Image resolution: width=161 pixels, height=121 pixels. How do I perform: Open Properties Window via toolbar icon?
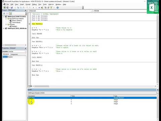[48, 7]
